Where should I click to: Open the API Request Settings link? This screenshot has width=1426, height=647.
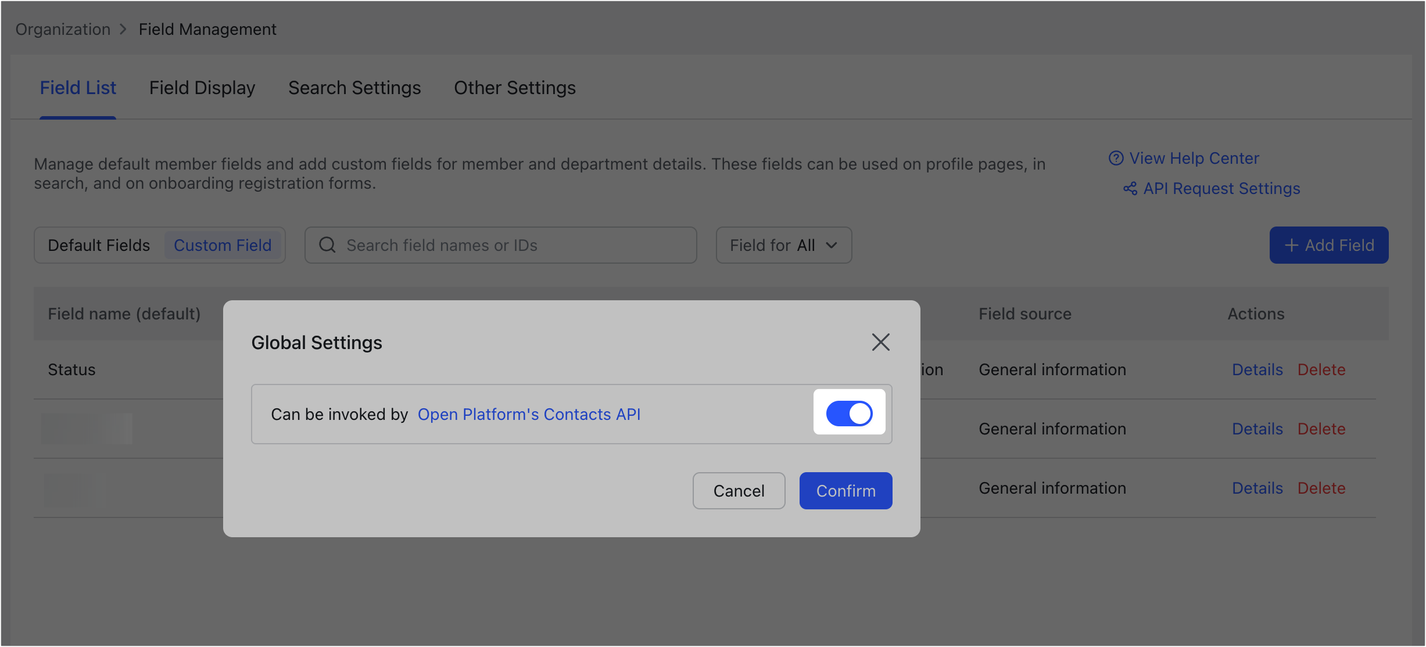click(1221, 188)
